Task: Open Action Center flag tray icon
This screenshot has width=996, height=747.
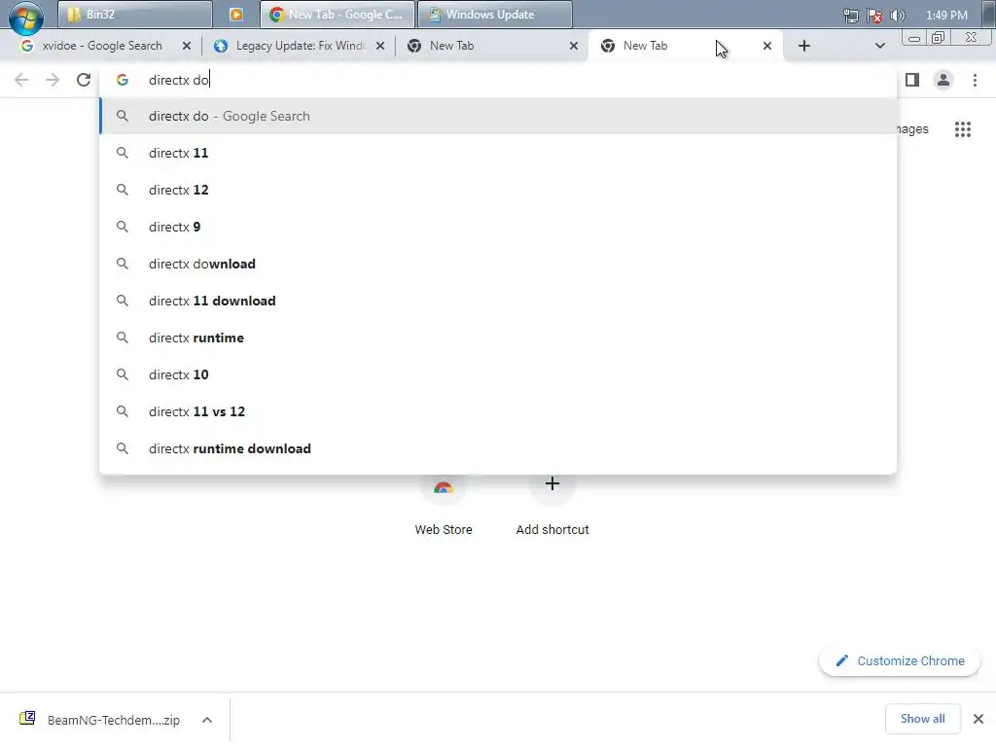Action: 874,16
